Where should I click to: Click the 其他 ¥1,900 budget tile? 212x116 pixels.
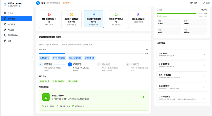pos(195,31)
